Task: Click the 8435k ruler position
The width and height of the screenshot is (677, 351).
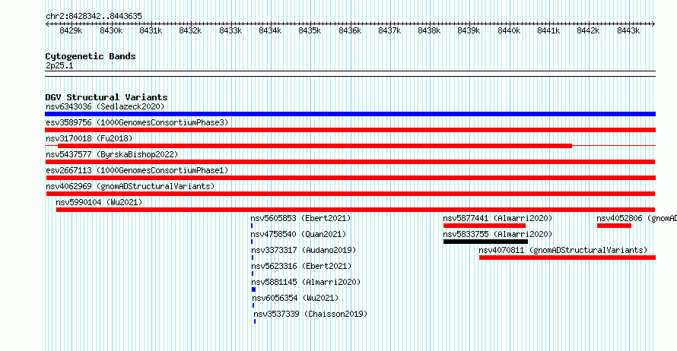Action: point(310,30)
